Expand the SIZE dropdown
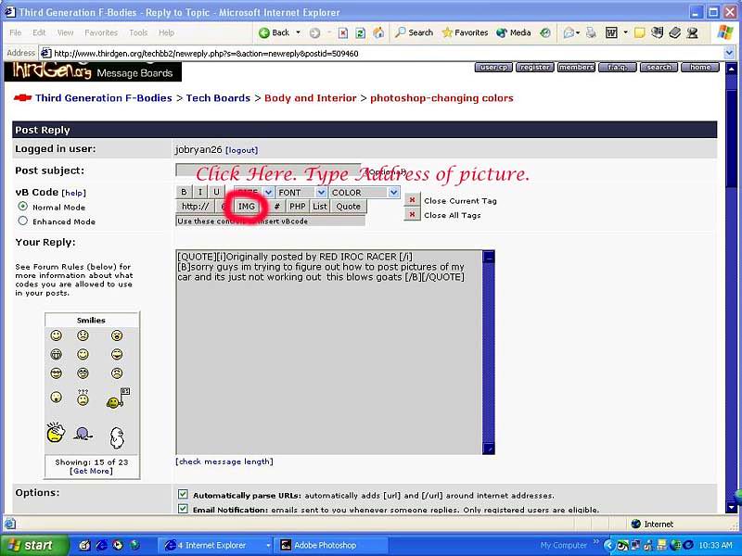The width and height of the screenshot is (742, 556). (x=268, y=193)
